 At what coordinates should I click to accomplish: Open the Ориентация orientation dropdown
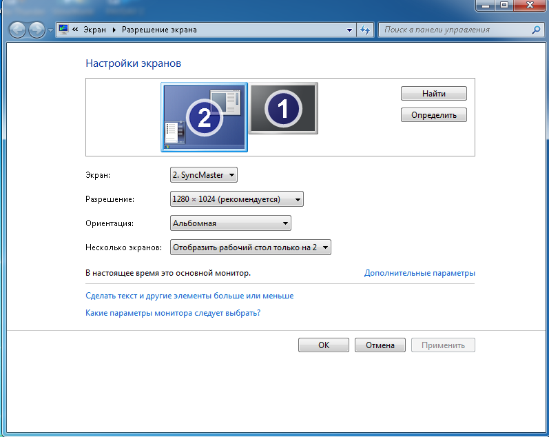click(x=231, y=223)
